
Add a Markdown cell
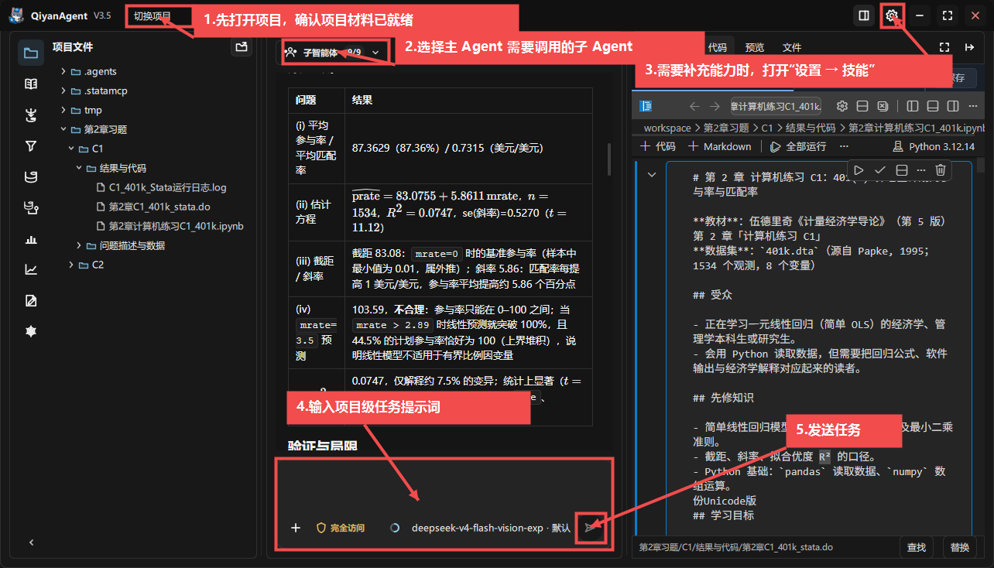coord(720,146)
